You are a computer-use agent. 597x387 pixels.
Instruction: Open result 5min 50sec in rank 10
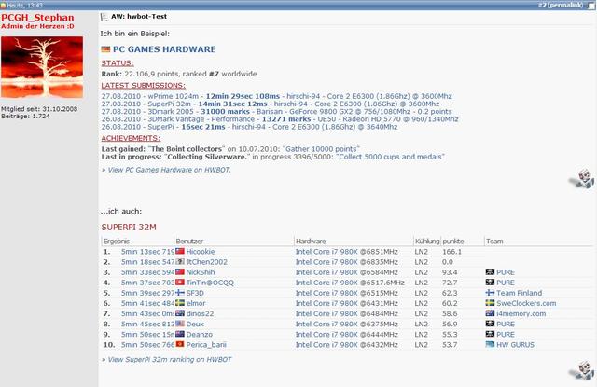coord(147,344)
